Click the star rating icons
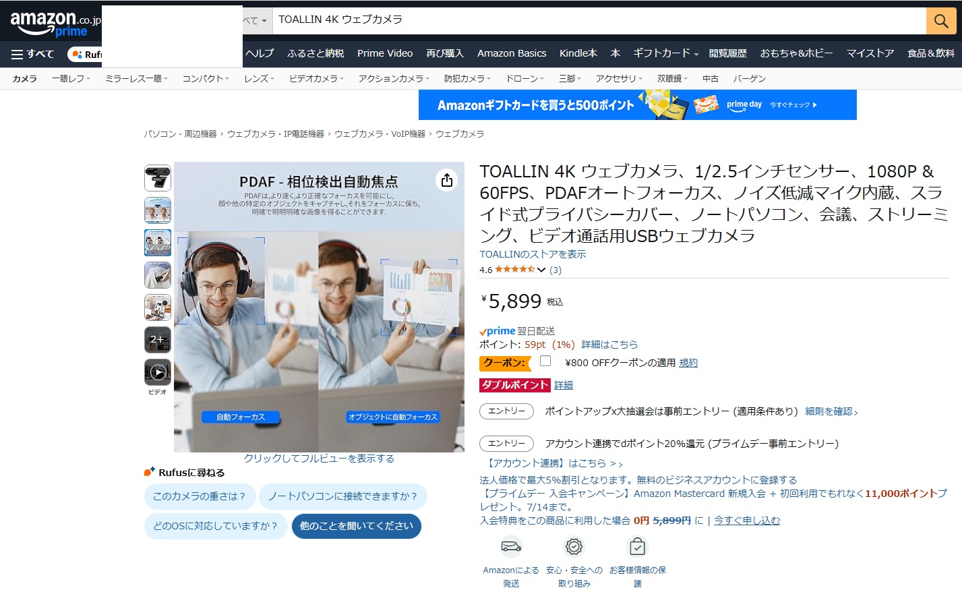 [x=515, y=270]
